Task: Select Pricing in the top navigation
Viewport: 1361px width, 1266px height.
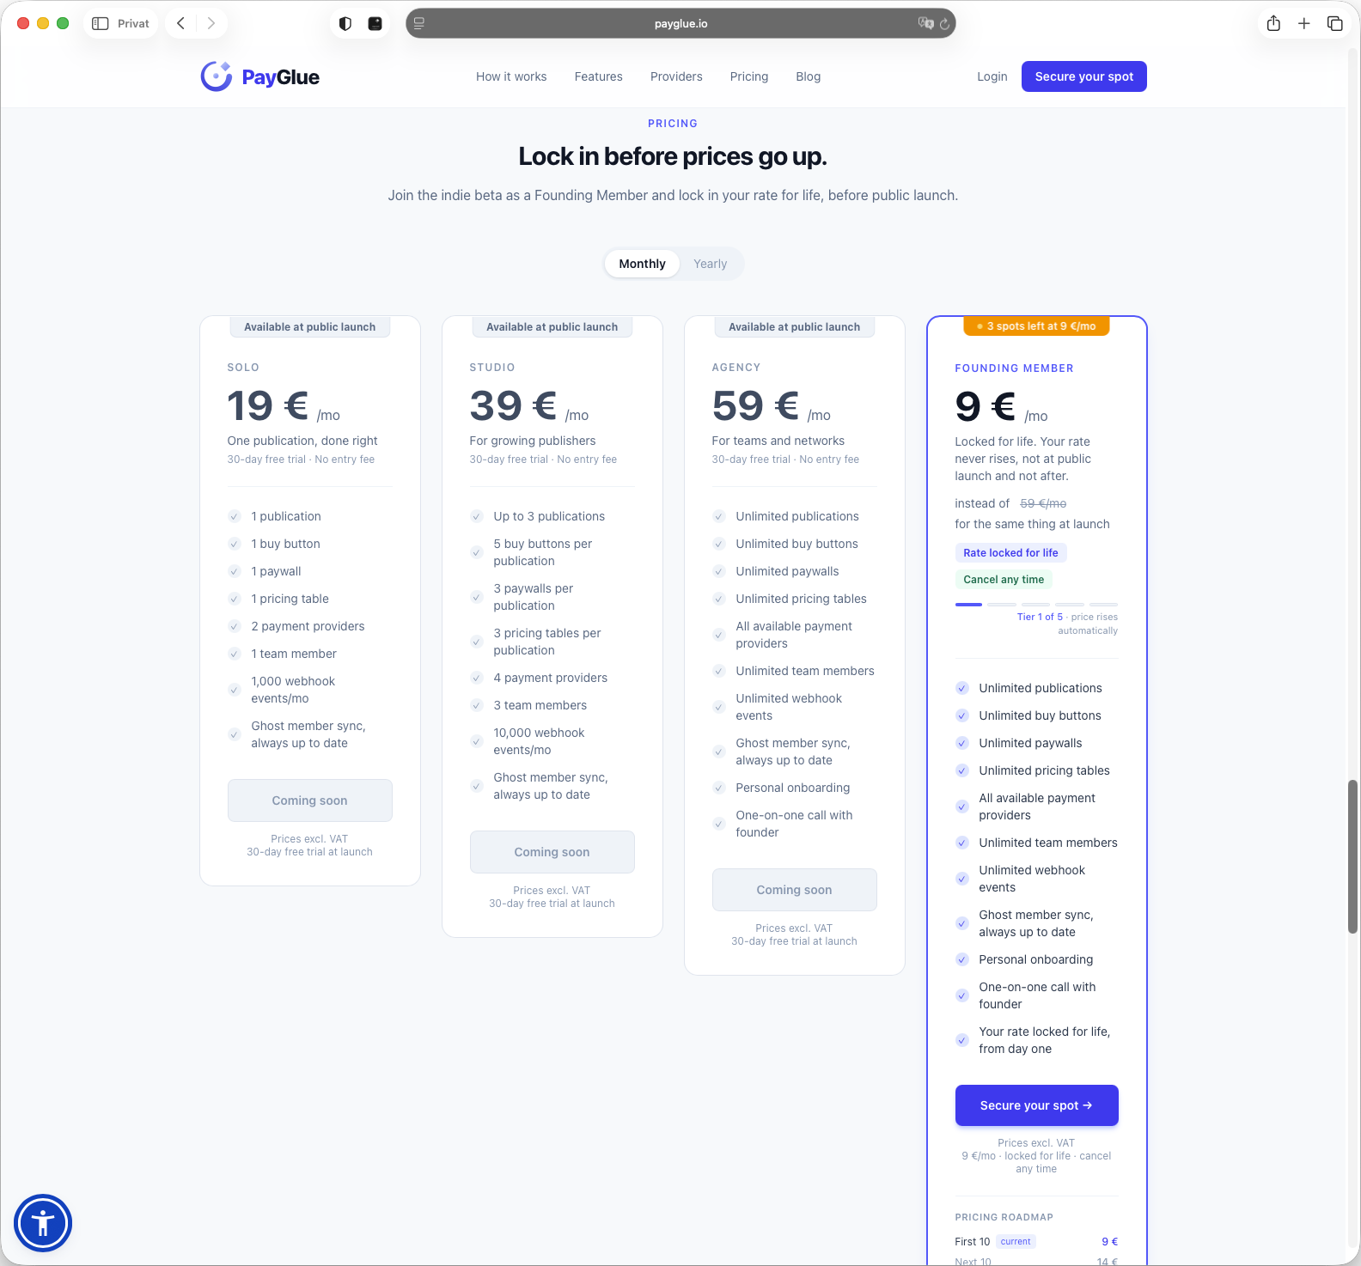Action: 749,76
